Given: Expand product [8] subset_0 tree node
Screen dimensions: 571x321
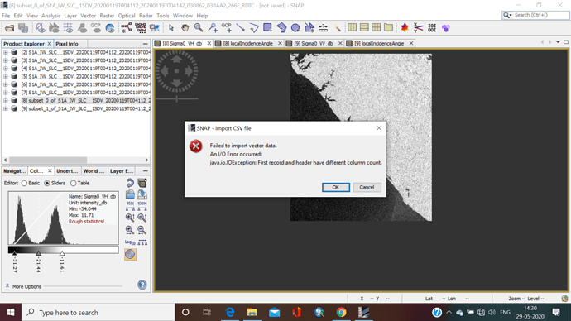Looking at the screenshot, I should pos(6,100).
